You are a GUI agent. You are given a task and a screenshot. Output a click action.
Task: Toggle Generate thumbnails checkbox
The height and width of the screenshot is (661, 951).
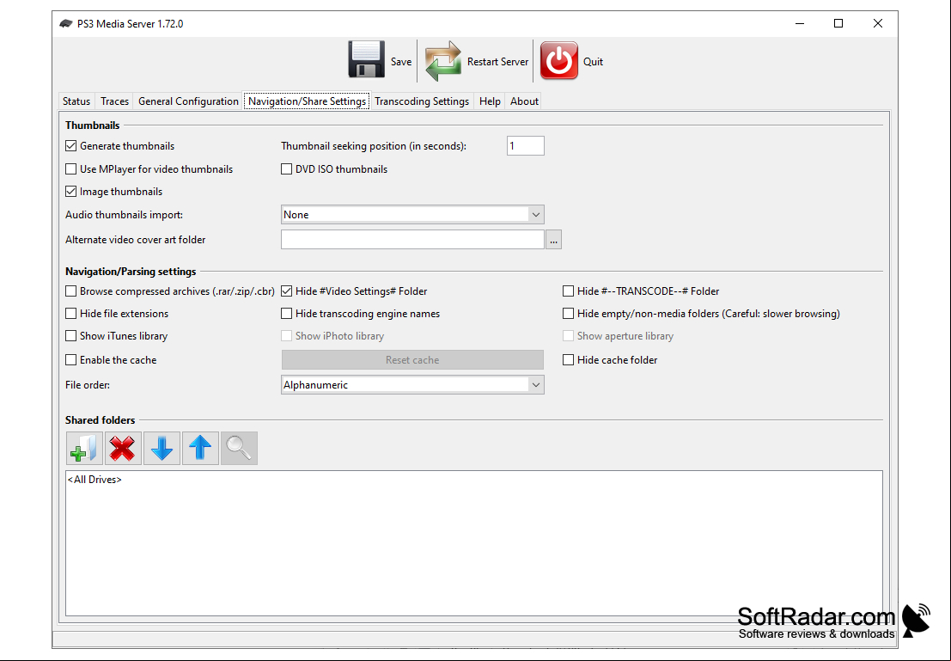tap(71, 145)
